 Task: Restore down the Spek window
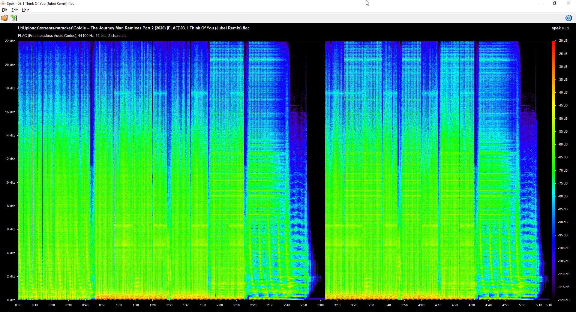pos(555,3)
